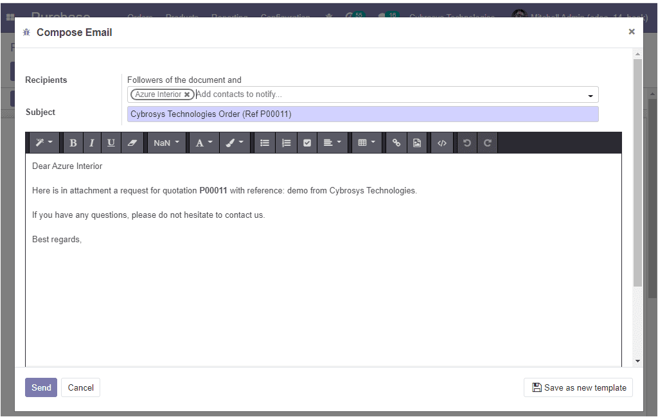Screen dimensions: 658x417
Task: Click the redo icon
Action: tap(487, 143)
